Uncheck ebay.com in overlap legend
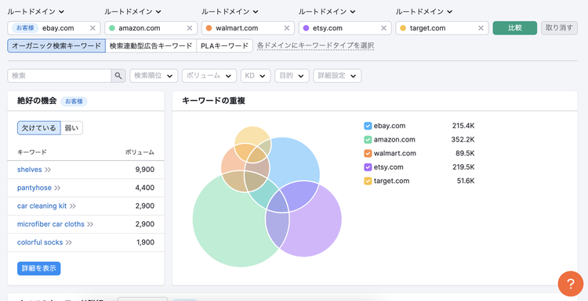Image resolution: width=588 pixels, height=301 pixels. coord(368,126)
